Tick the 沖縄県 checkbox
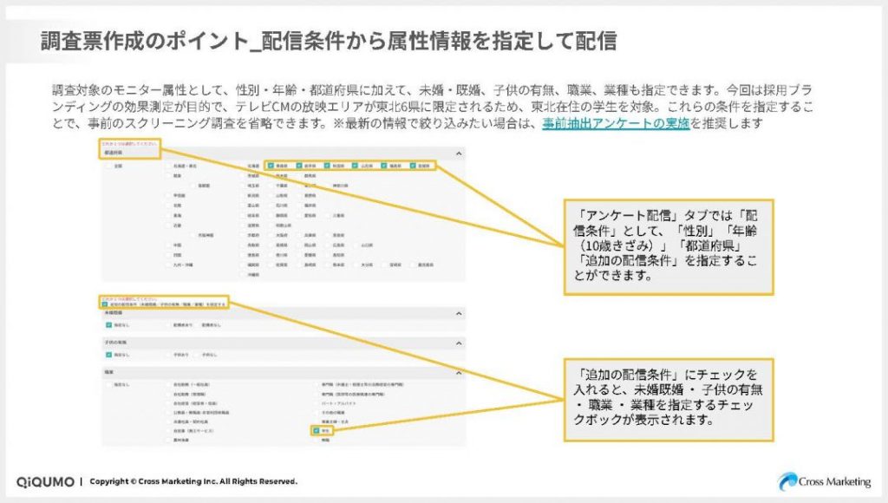The height and width of the screenshot is (503, 888). point(243,275)
